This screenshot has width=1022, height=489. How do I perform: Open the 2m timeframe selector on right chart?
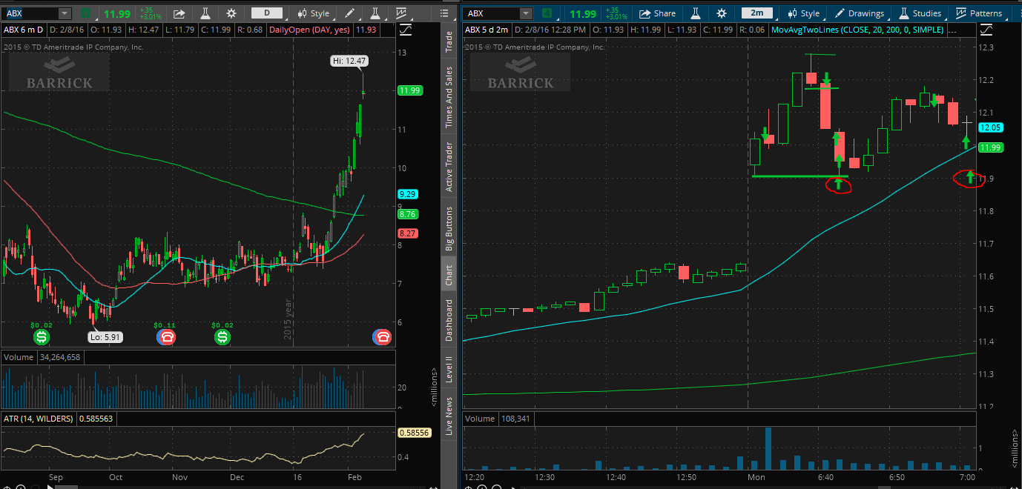[756, 13]
